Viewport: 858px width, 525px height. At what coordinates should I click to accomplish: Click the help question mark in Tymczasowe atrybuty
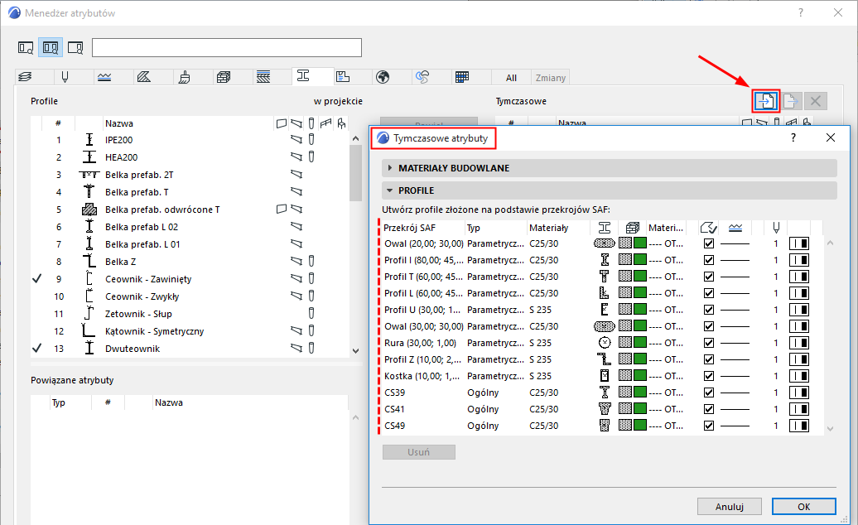point(793,138)
